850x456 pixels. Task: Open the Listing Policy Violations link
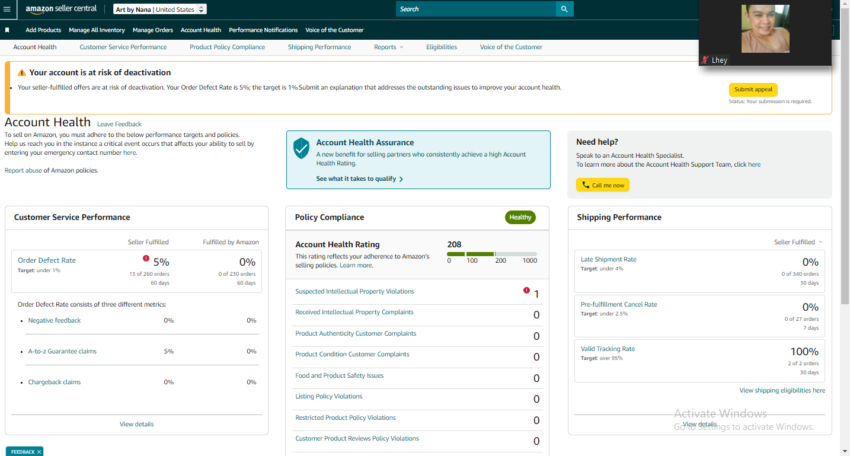329,396
